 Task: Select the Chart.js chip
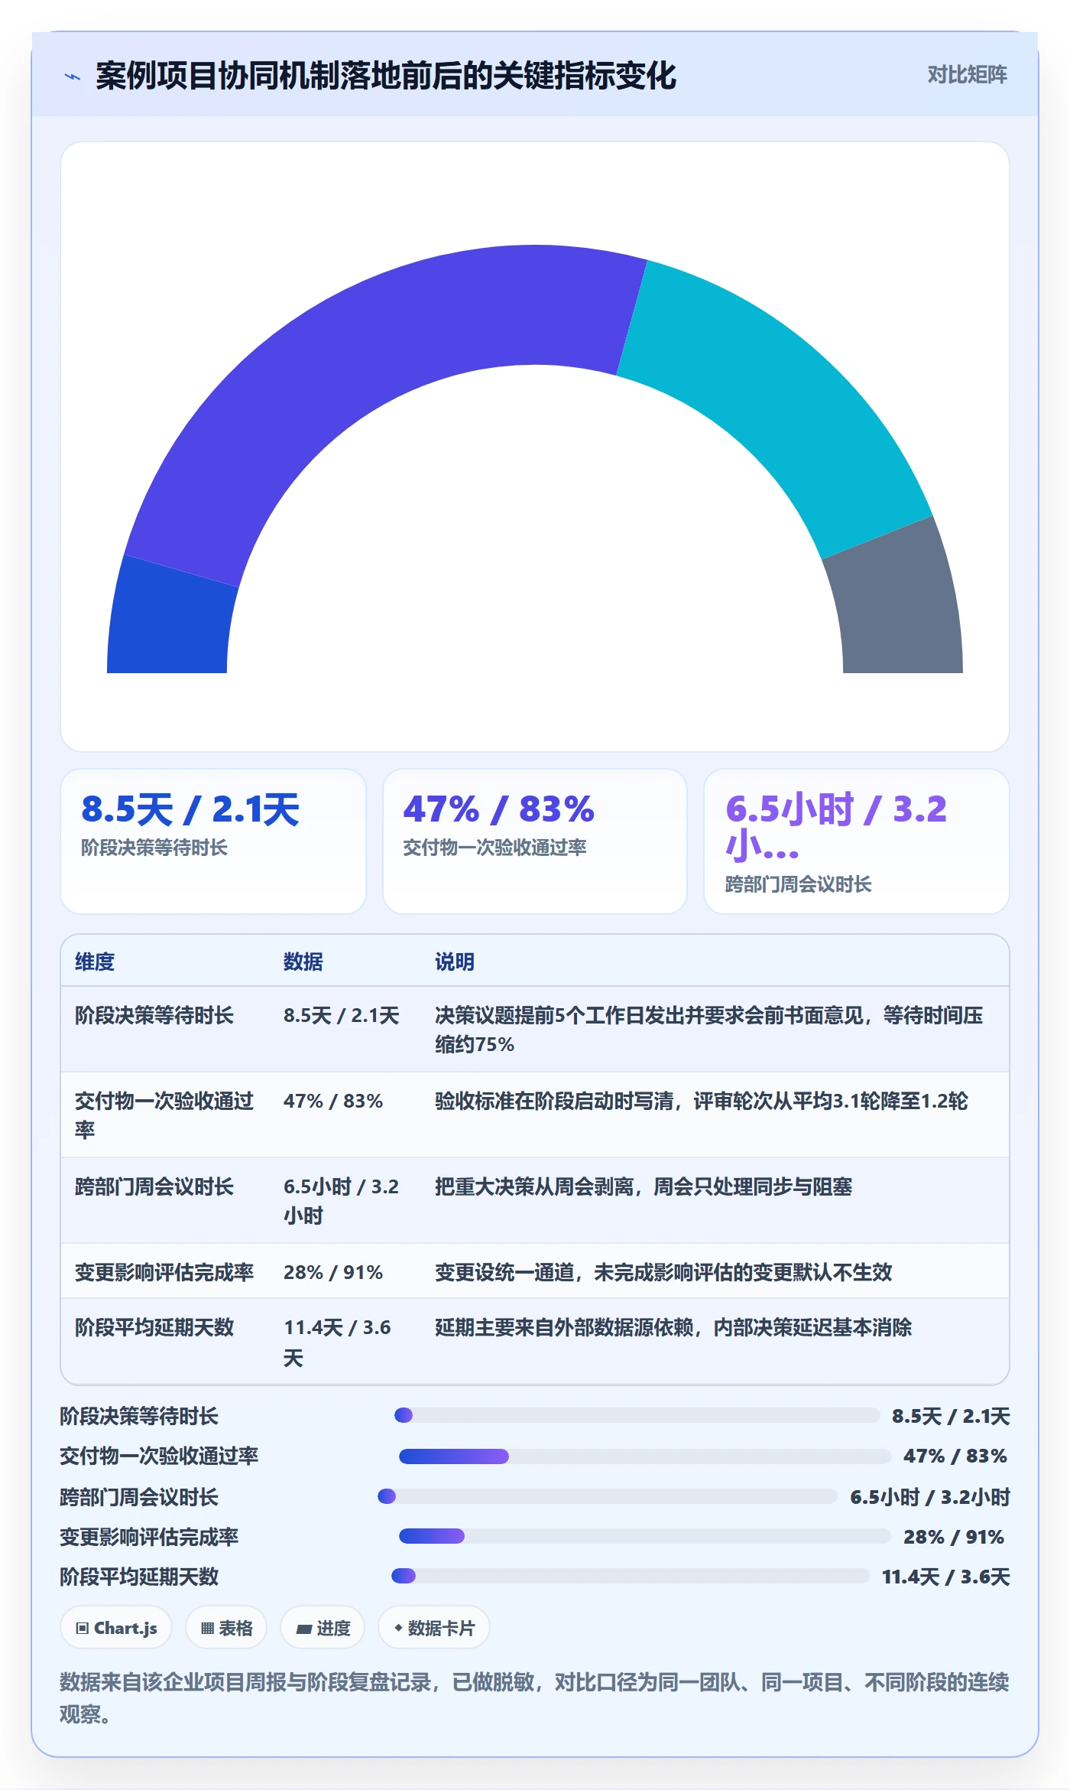(x=116, y=1628)
